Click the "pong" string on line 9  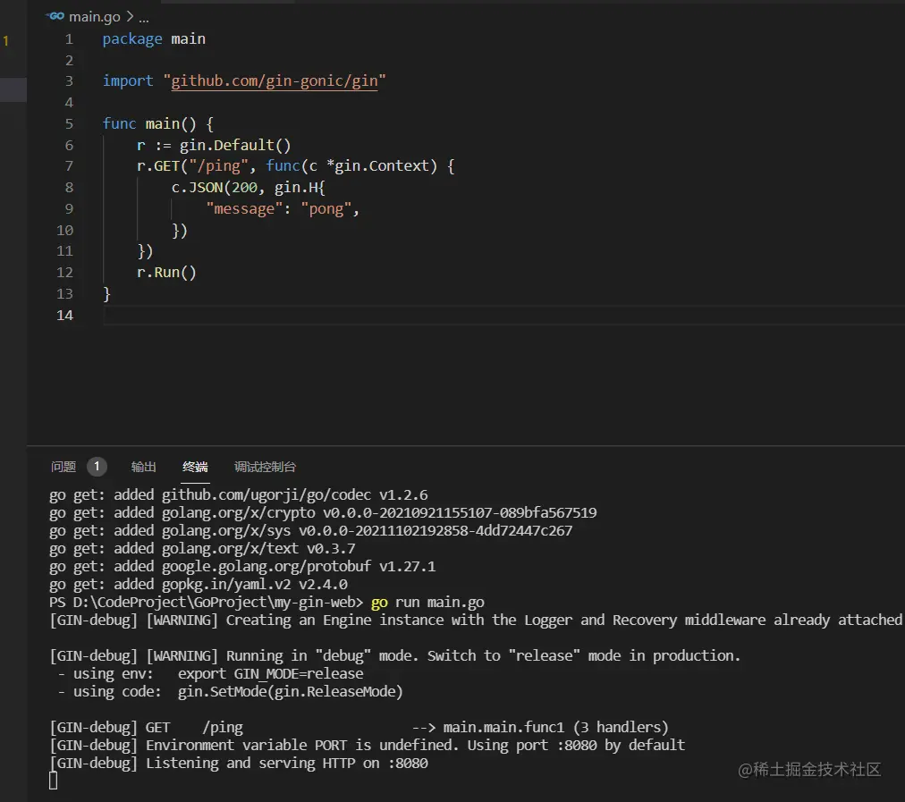[326, 209]
